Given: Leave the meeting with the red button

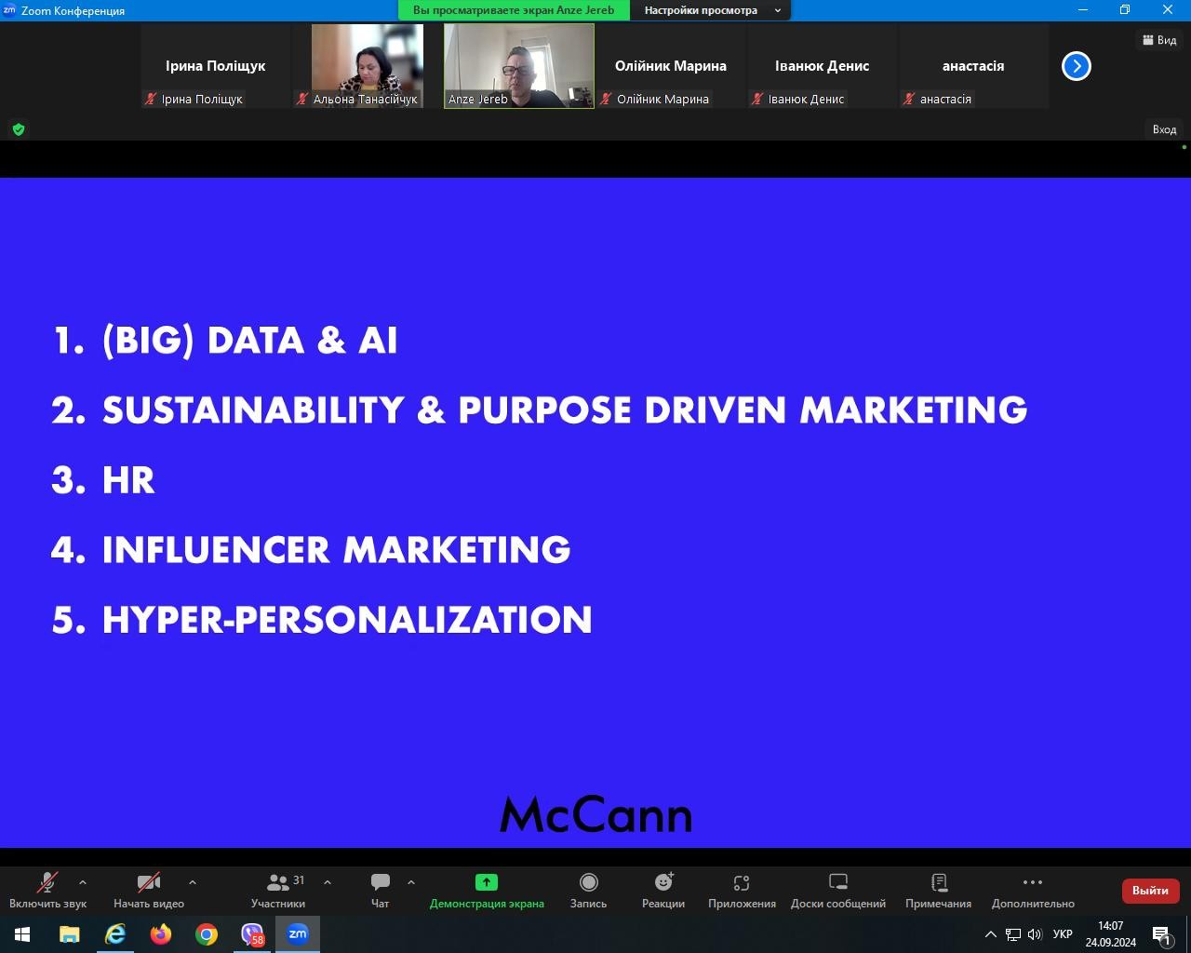Looking at the screenshot, I should coord(1150,891).
